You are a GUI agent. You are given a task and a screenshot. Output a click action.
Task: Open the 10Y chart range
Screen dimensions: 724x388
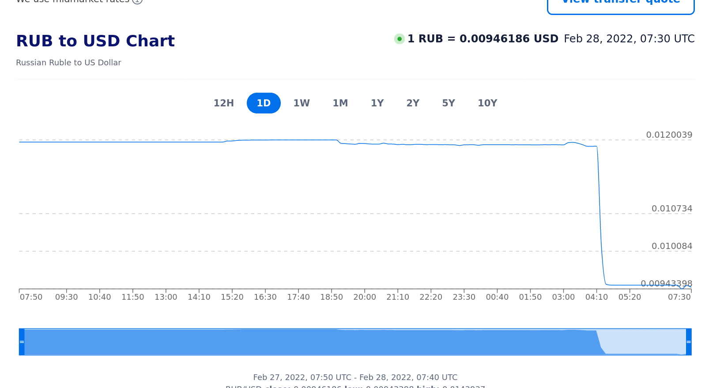click(487, 103)
